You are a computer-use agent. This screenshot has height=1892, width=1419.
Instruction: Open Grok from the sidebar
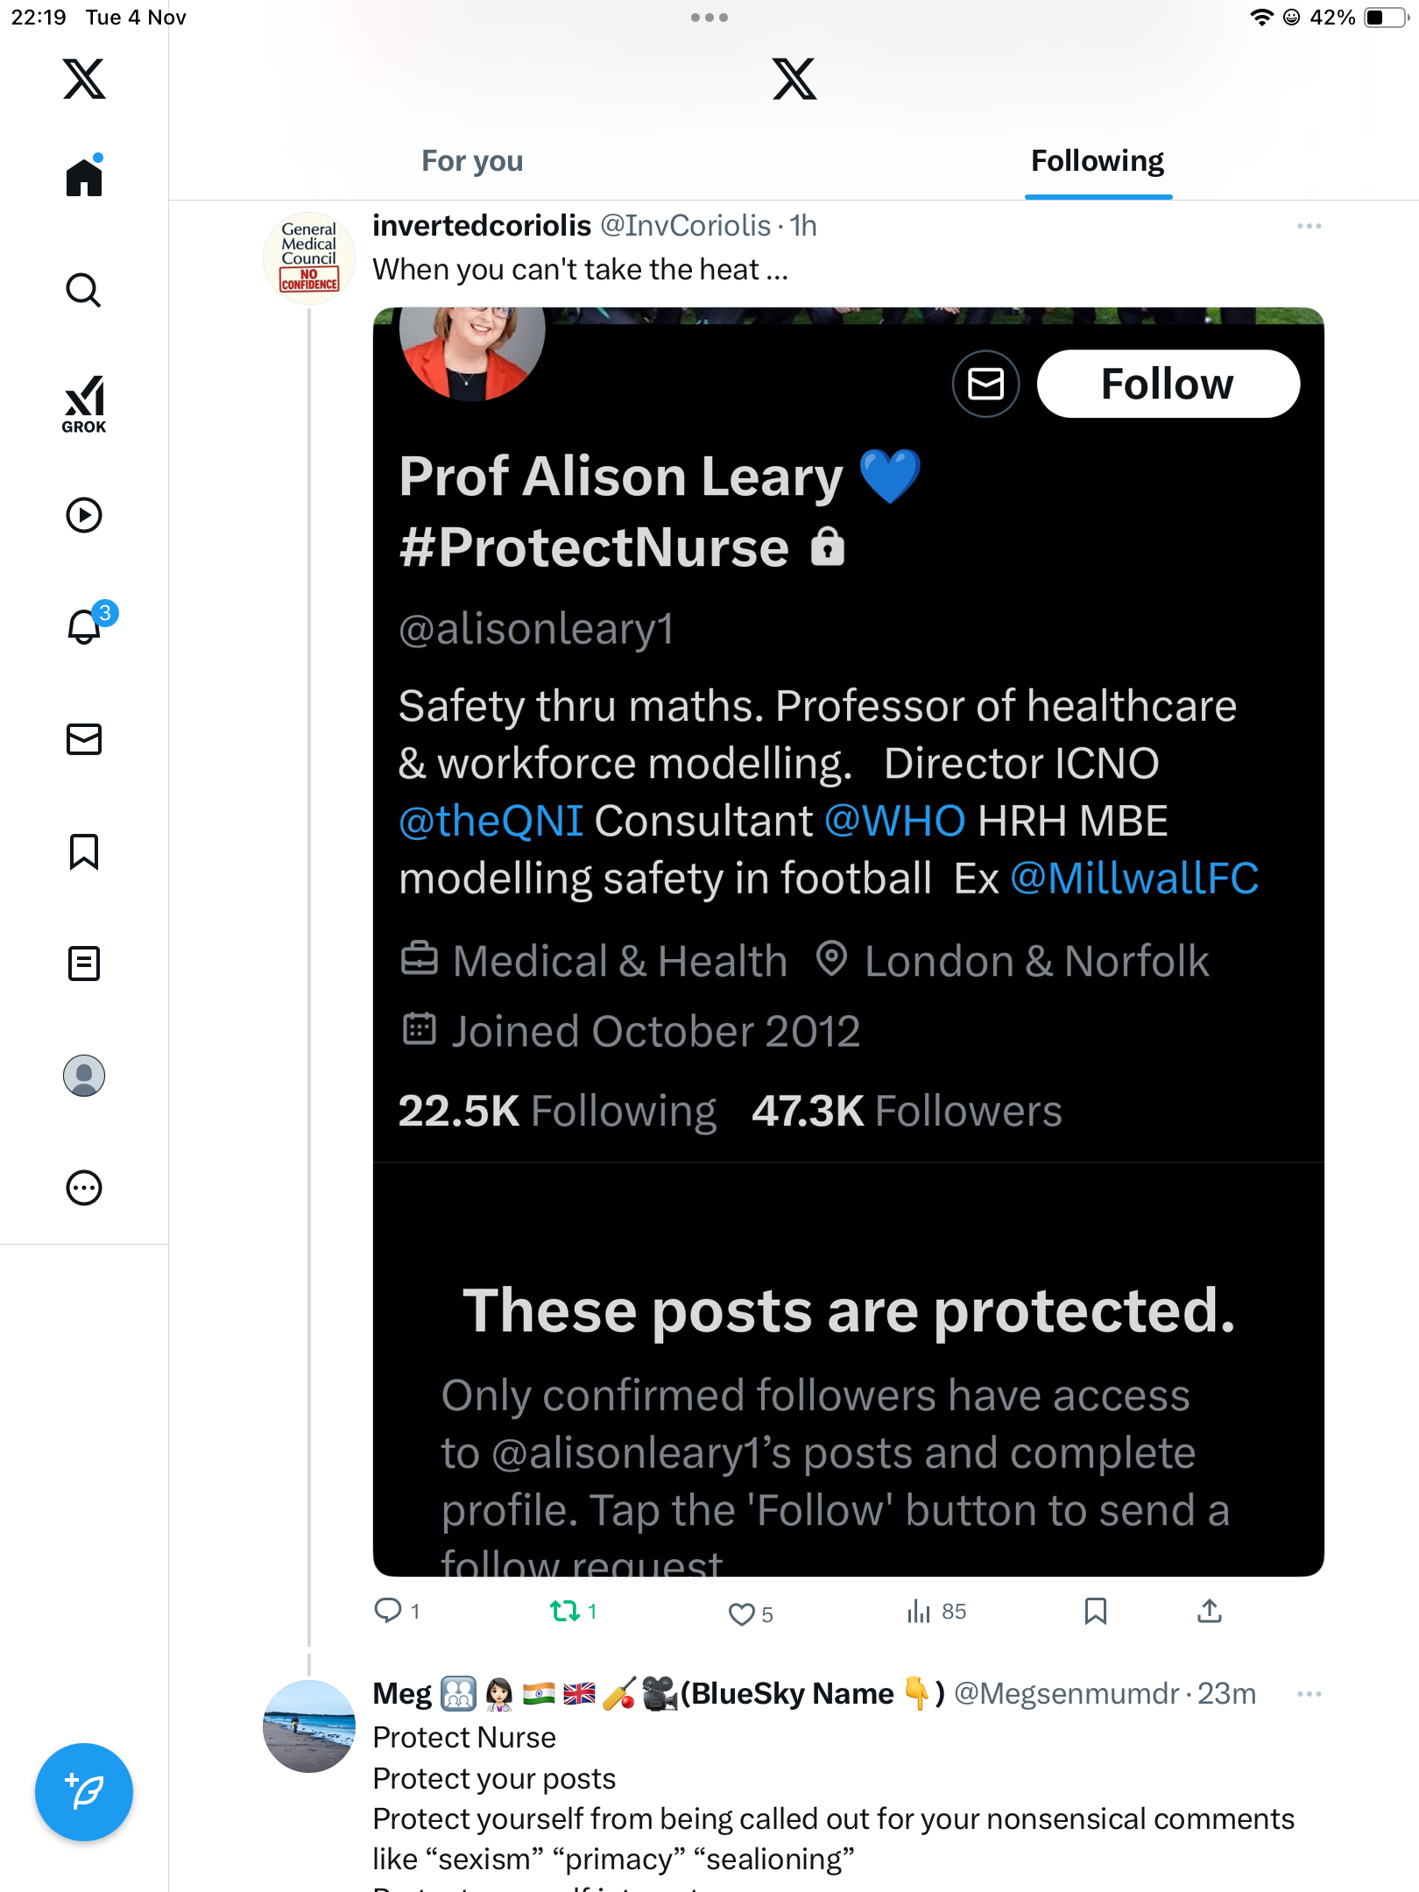pos(84,404)
